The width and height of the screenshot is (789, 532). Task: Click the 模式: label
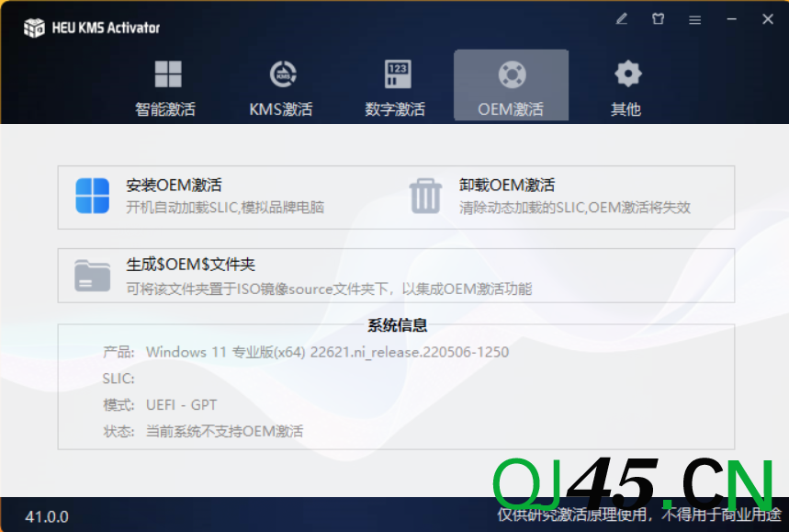tap(118, 404)
